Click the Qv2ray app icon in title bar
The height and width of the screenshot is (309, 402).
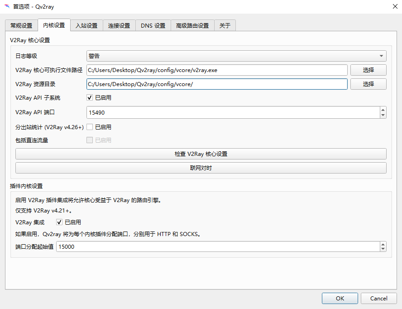[x=7, y=6]
